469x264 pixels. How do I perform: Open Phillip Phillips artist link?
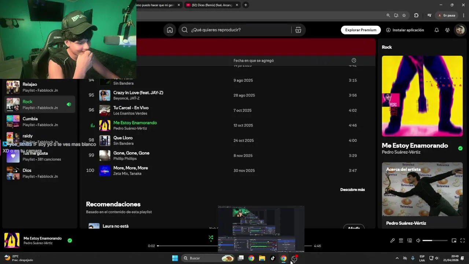(125, 158)
